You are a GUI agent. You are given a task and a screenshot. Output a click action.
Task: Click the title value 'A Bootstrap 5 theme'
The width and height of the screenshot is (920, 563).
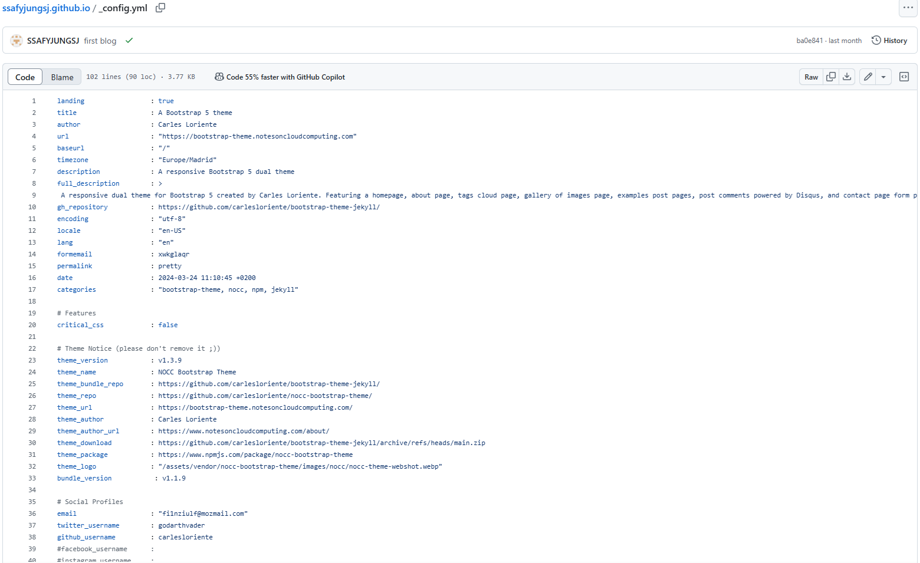[x=195, y=113]
